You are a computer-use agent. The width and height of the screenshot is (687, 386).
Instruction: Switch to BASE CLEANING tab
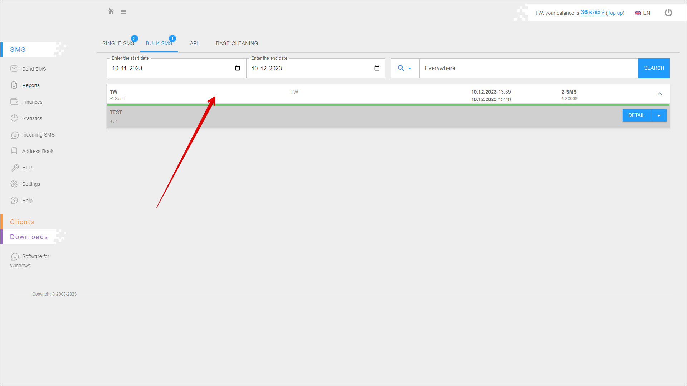pyautogui.click(x=237, y=43)
